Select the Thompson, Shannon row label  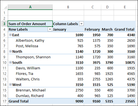point(33,57)
